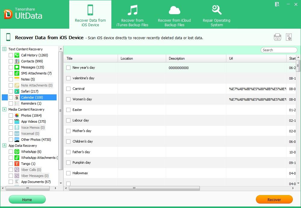Screen dimensions: 301x208
Task: Click the table's vertical scroll up arrow
Action: click(x=298, y=57)
